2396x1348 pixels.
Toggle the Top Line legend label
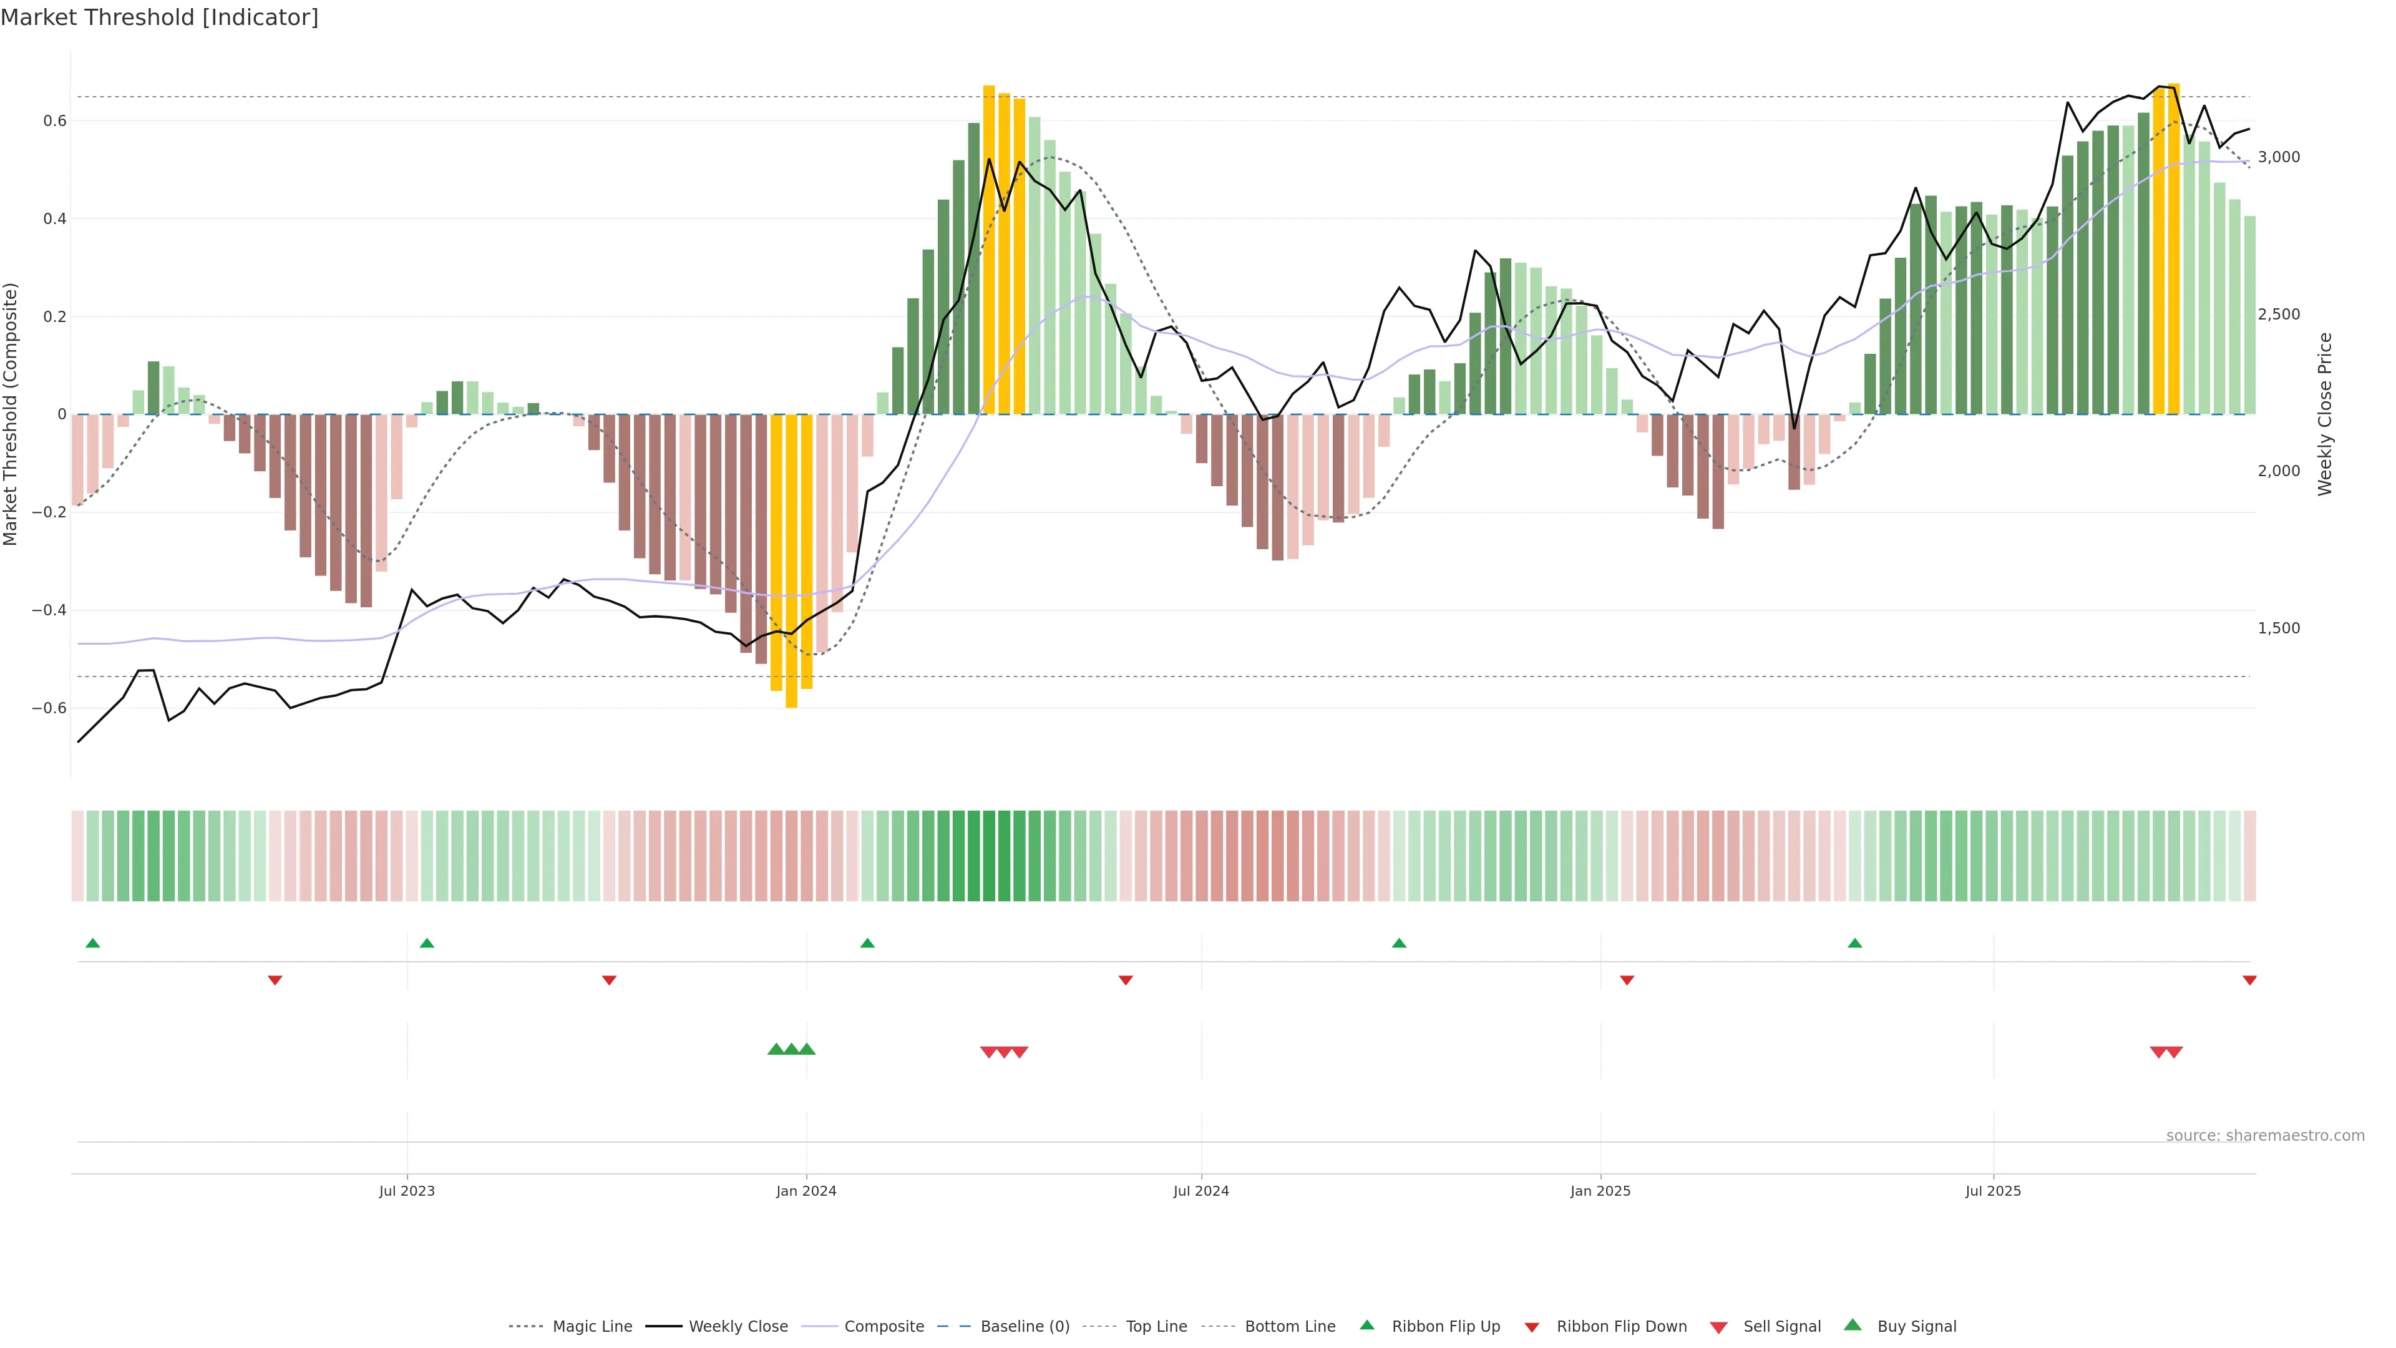click(x=1156, y=1327)
